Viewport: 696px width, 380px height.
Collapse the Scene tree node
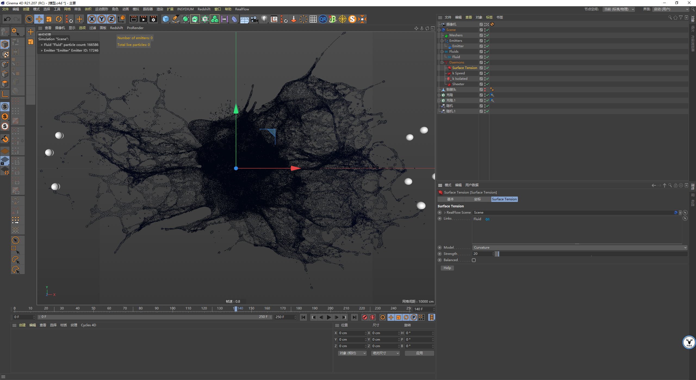[x=439, y=30]
